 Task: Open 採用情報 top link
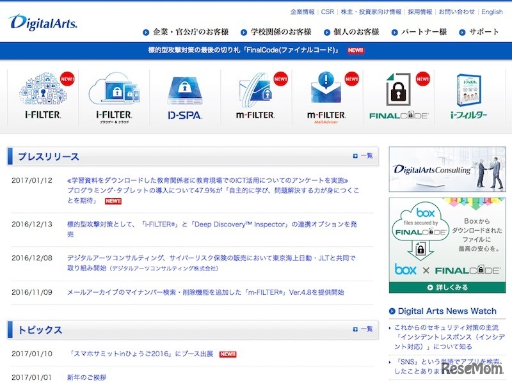(x=420, y=12)
